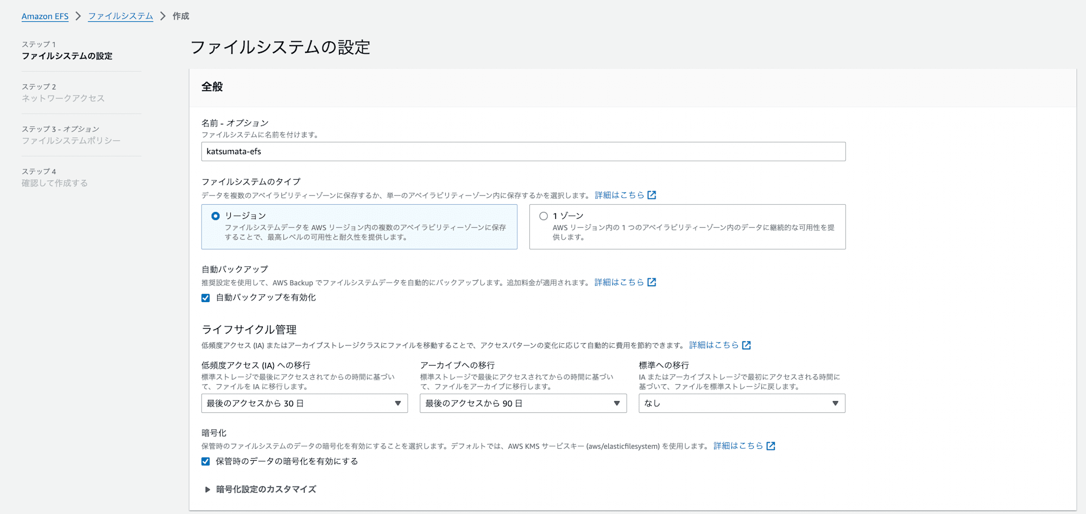This screenshot has height=514, width=1086.
Task: Select ステップ 1 ファイルシステムの設定 in sidebar
Action: [67, 50]
